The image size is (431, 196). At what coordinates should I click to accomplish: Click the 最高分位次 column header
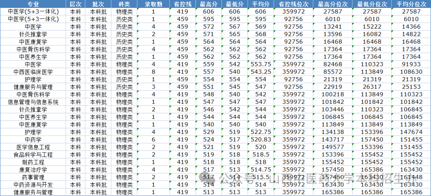tap(333, 4)
